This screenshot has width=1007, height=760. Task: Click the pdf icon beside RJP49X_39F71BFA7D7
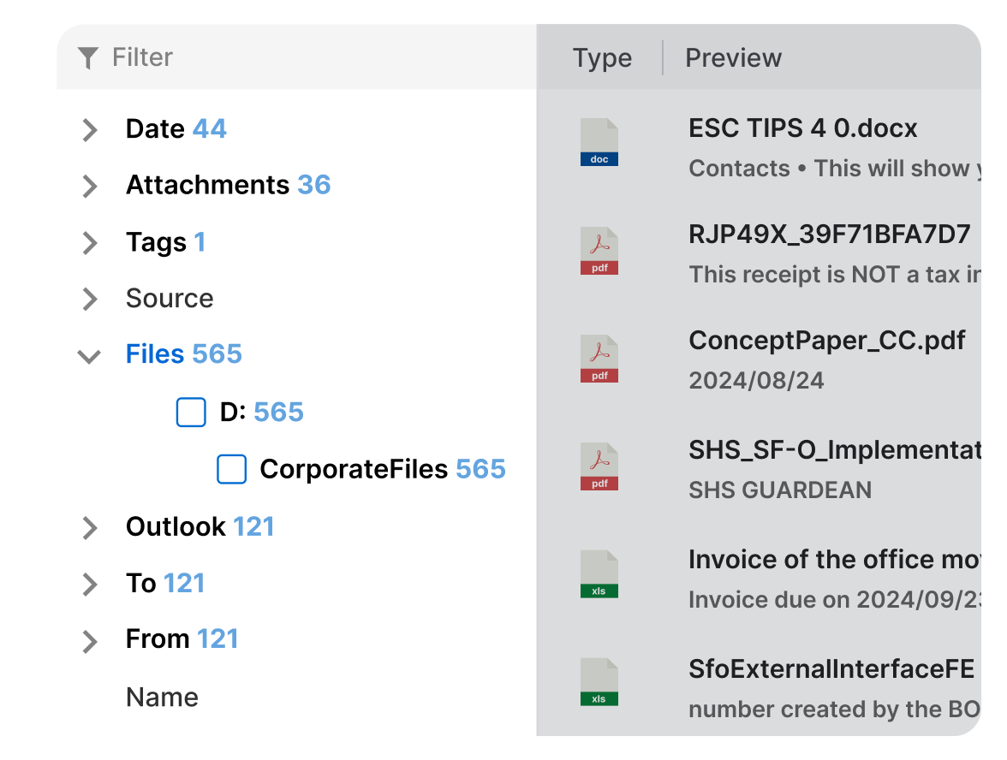pos(599,251)
